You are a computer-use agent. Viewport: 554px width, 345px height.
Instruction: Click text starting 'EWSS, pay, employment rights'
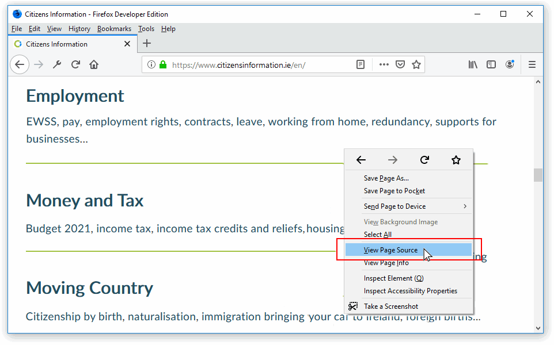pos(261,130)
